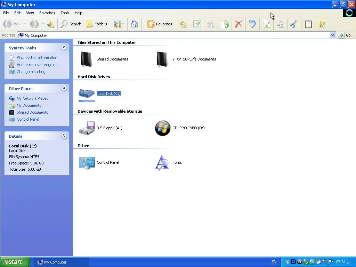This screenshot has width=356, height=267.
Task: Open My Network Places link
Action: coord(32,98)
